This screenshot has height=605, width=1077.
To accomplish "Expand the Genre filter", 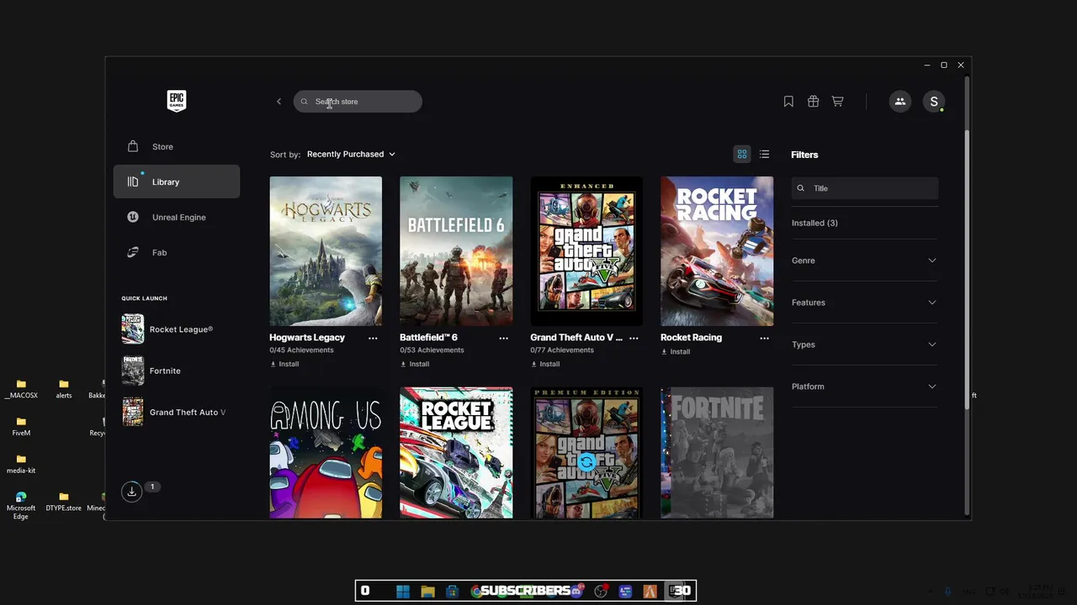I will [864, 260].
